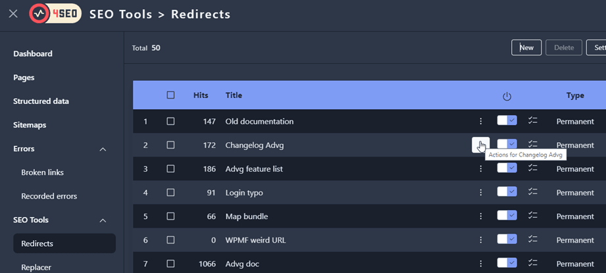Click the New redirect button
The width and height of the screenshot is (606, 273).
point(526,47)
